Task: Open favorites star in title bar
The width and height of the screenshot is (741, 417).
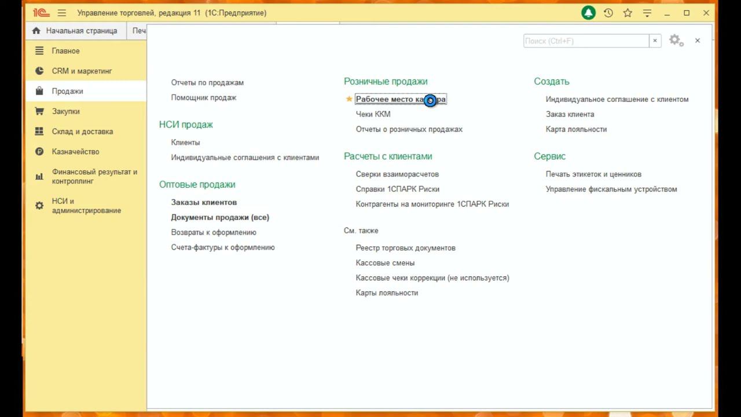Action: coord(628,13)
